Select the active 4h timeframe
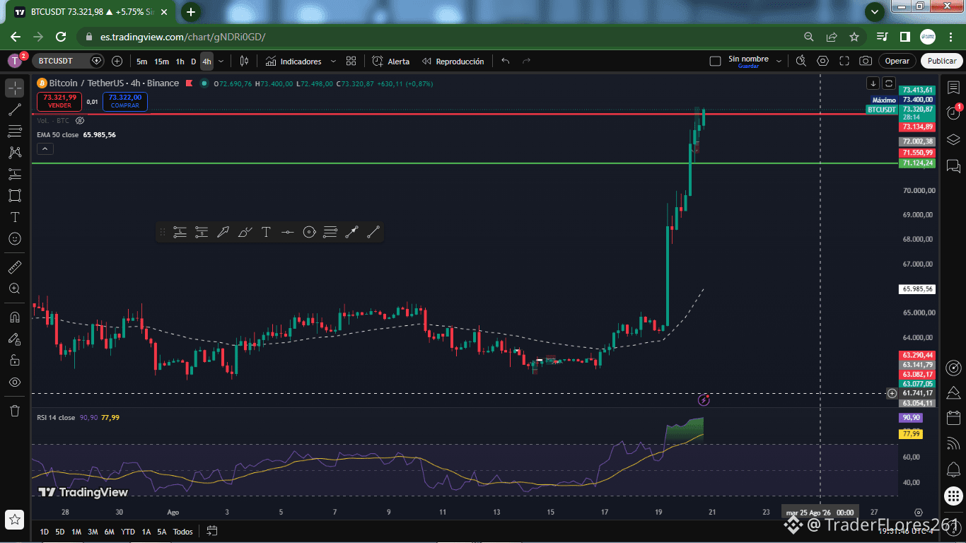The width and height of the screenshot is (966, 543). [x=206, y=62]
